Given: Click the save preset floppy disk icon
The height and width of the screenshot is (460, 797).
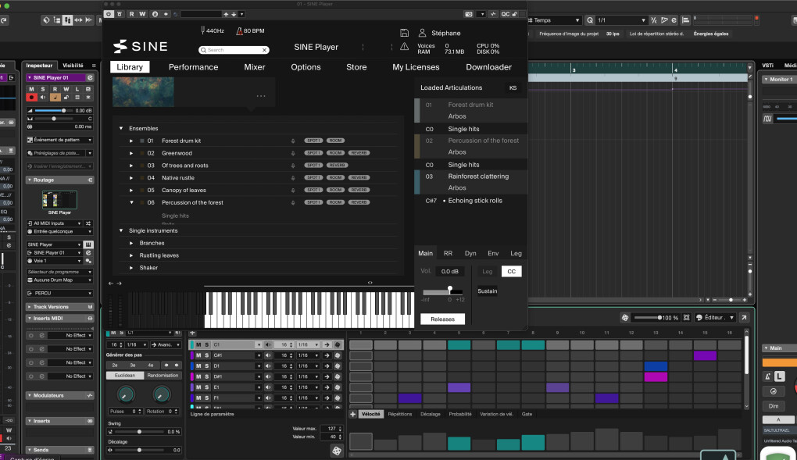Looking at the screenshot, I should pyautogui.click(x=404, y=33).
